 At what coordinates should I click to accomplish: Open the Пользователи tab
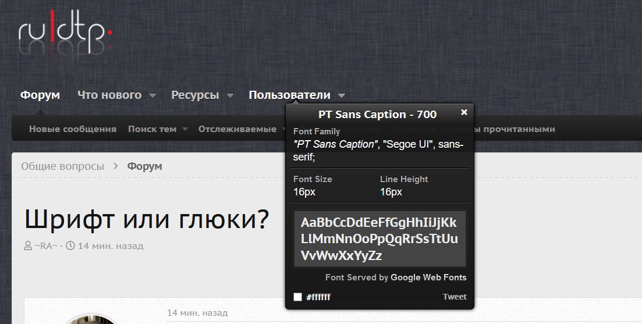pos(289,95)
